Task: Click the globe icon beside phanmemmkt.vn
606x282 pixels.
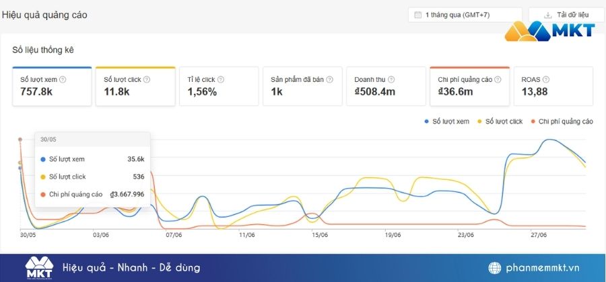Action: (x=494, y=268)
